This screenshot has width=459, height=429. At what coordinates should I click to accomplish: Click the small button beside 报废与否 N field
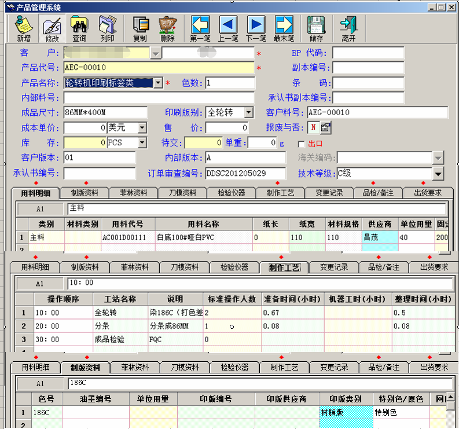click(325, 127)
